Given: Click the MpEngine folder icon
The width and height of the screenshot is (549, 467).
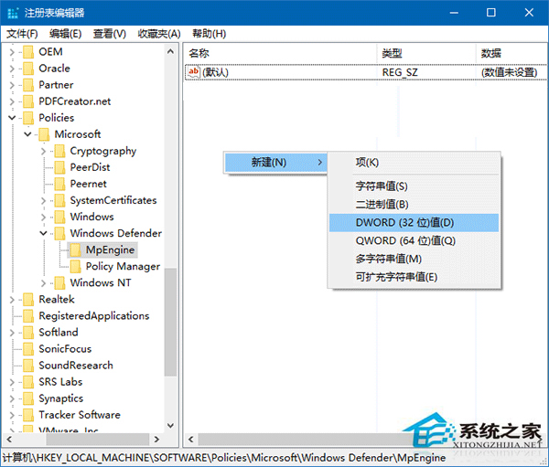Looking at the screenshot, I should [x=76, y=249].
